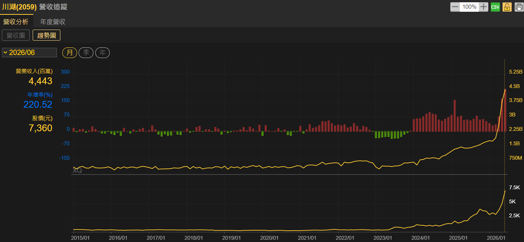Click the 2020/01 axis label
Image resolution: width=524 pixels, height=242 pixels.
click(270, 238)
